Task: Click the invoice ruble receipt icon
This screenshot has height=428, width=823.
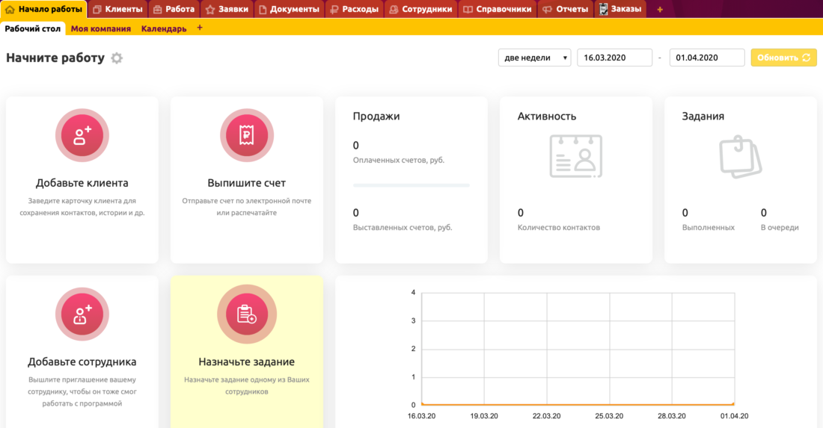Action: (247, 135)
